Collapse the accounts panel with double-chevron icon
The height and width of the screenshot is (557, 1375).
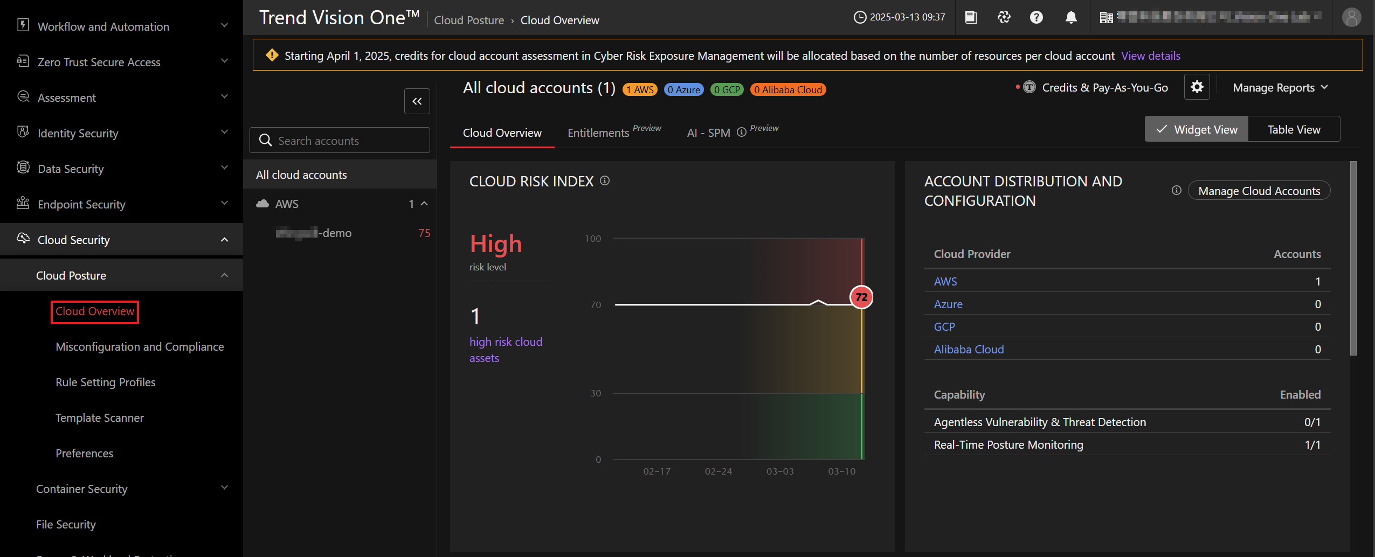417,101
